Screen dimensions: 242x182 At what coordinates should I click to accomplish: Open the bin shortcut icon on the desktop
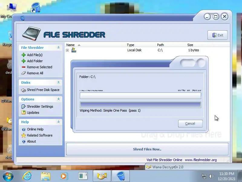[x=35, y=7]
